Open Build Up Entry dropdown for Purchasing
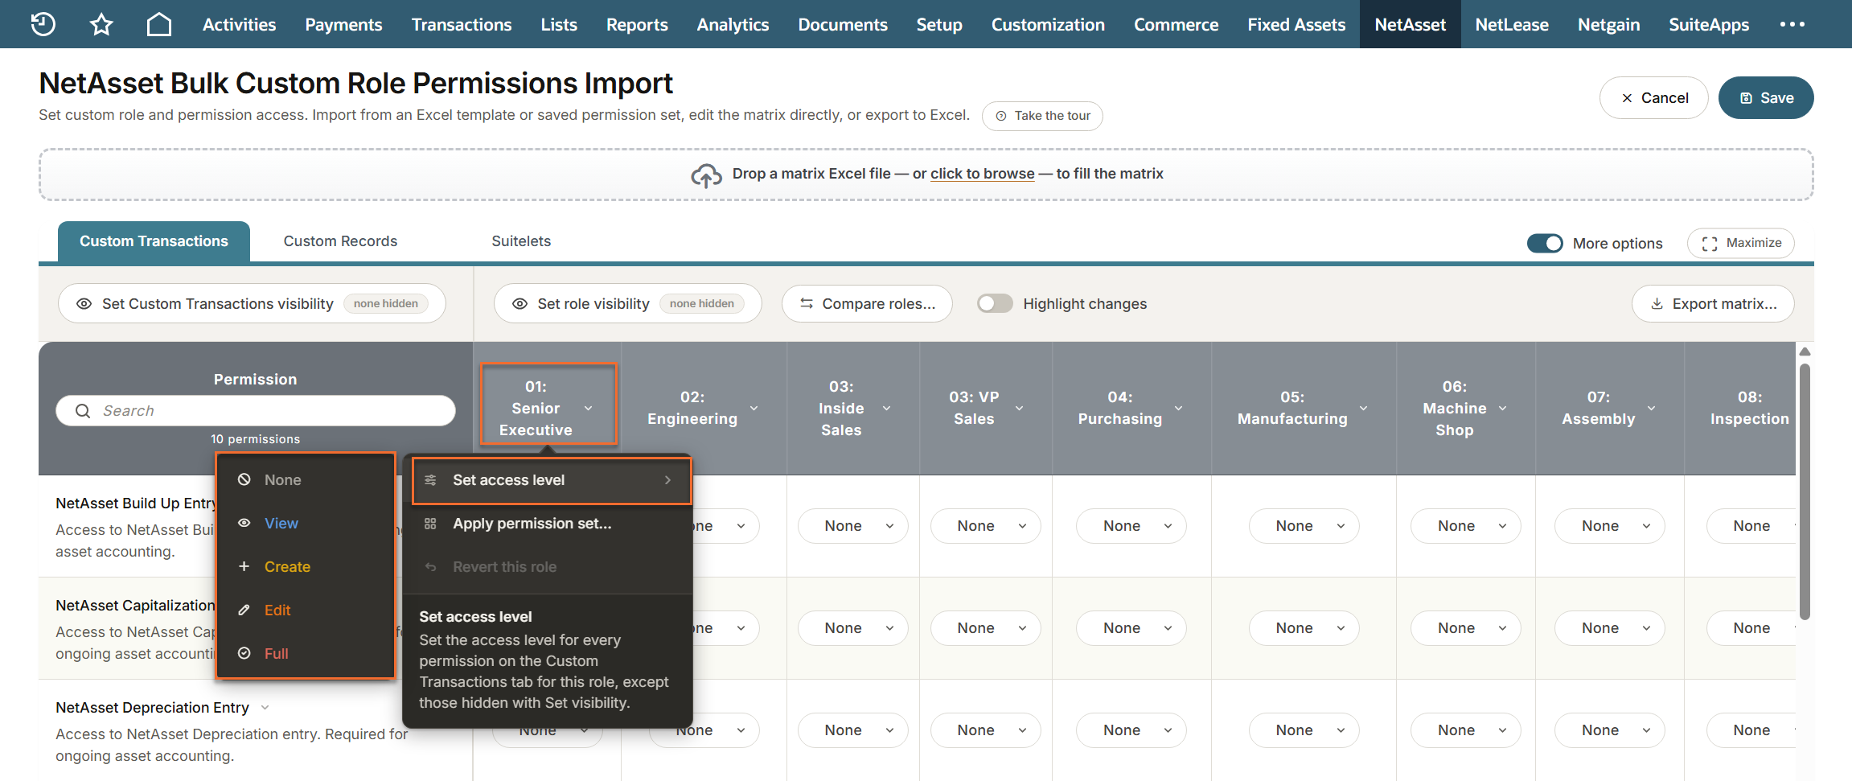 coord(1131,526)
